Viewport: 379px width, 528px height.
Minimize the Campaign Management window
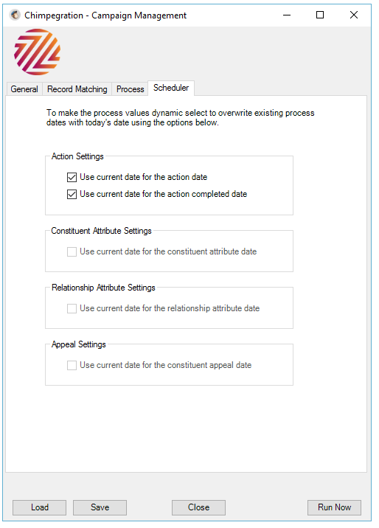pyautogui.click(x=286, y=15)
